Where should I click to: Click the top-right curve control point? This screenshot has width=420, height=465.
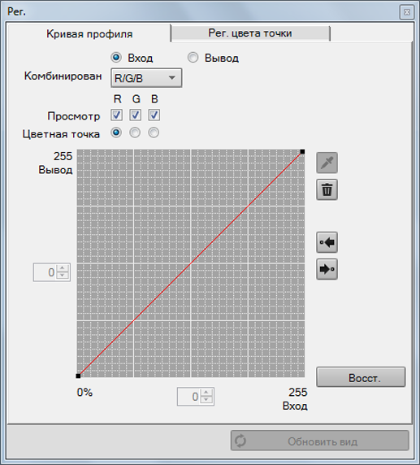click(302, 151)
